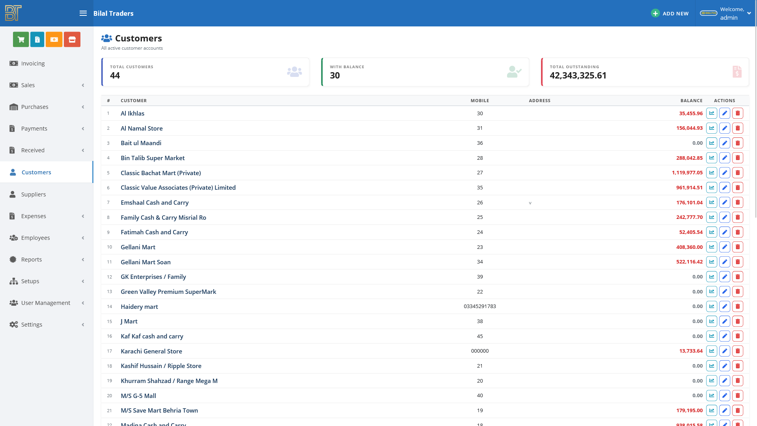Open the Welcome admin user dropdown
757x426 pixels.
725,13
